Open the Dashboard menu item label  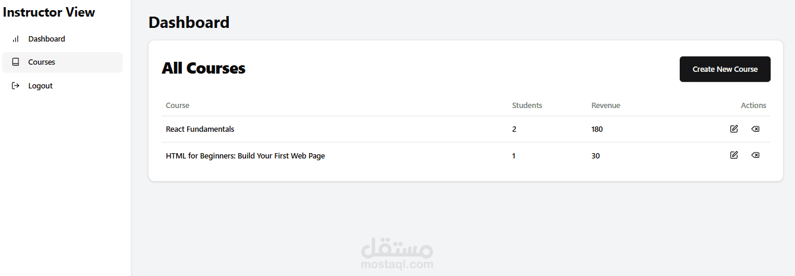coord(47,39)
